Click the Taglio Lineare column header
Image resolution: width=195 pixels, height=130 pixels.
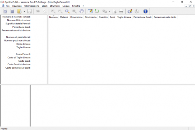[x=124, y=17]
